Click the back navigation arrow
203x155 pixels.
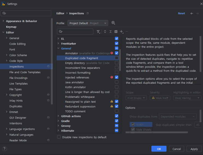pyautogui.click(x=192, y=13)
